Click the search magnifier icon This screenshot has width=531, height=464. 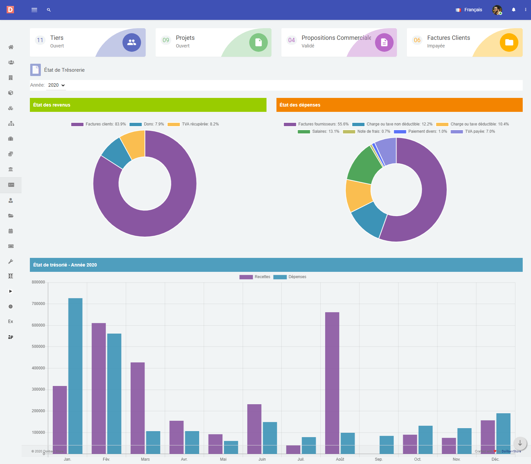click(49, 10)
